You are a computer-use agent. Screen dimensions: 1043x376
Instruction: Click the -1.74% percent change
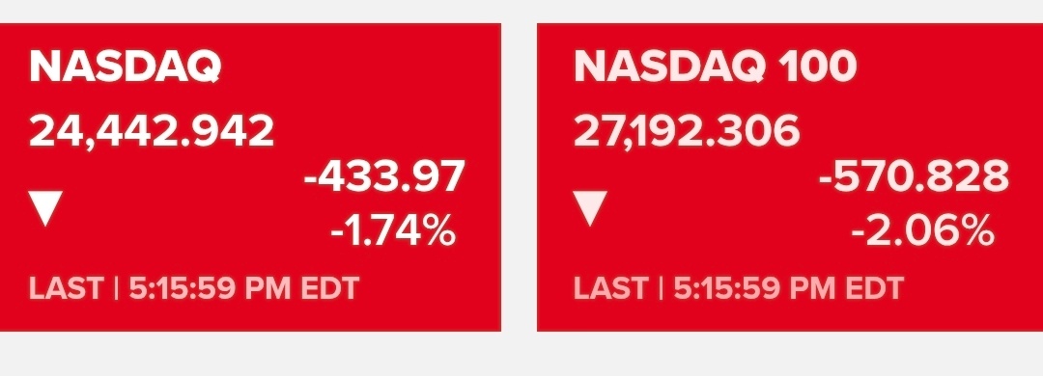(393, 232)
